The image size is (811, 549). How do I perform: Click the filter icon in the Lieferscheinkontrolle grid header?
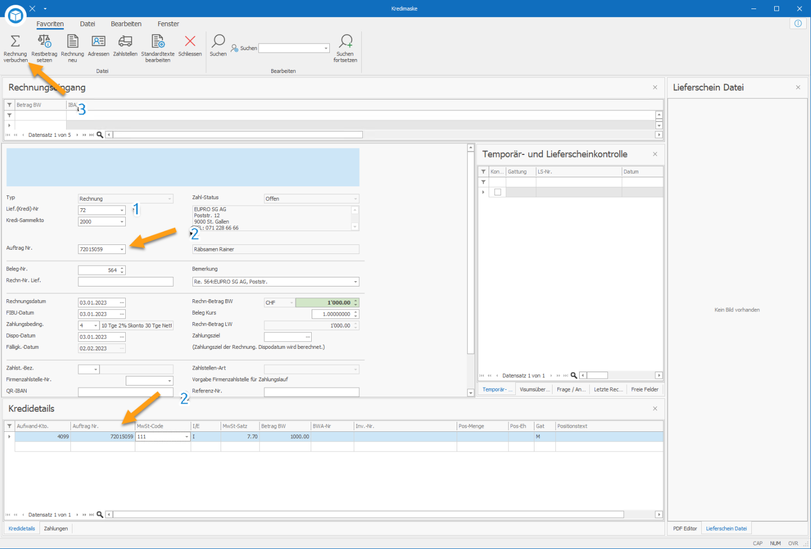[x=483, y=171]
